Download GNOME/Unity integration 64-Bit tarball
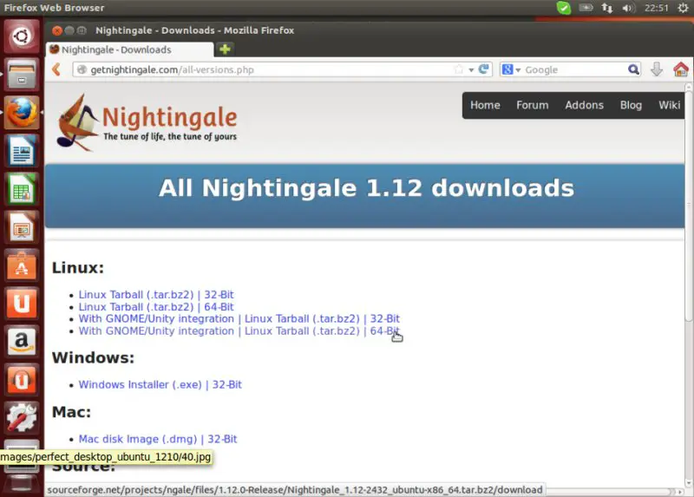 (239, 331)
